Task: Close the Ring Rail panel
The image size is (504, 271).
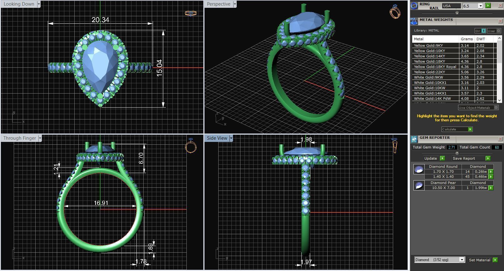Action: click(x=500, y=6)
